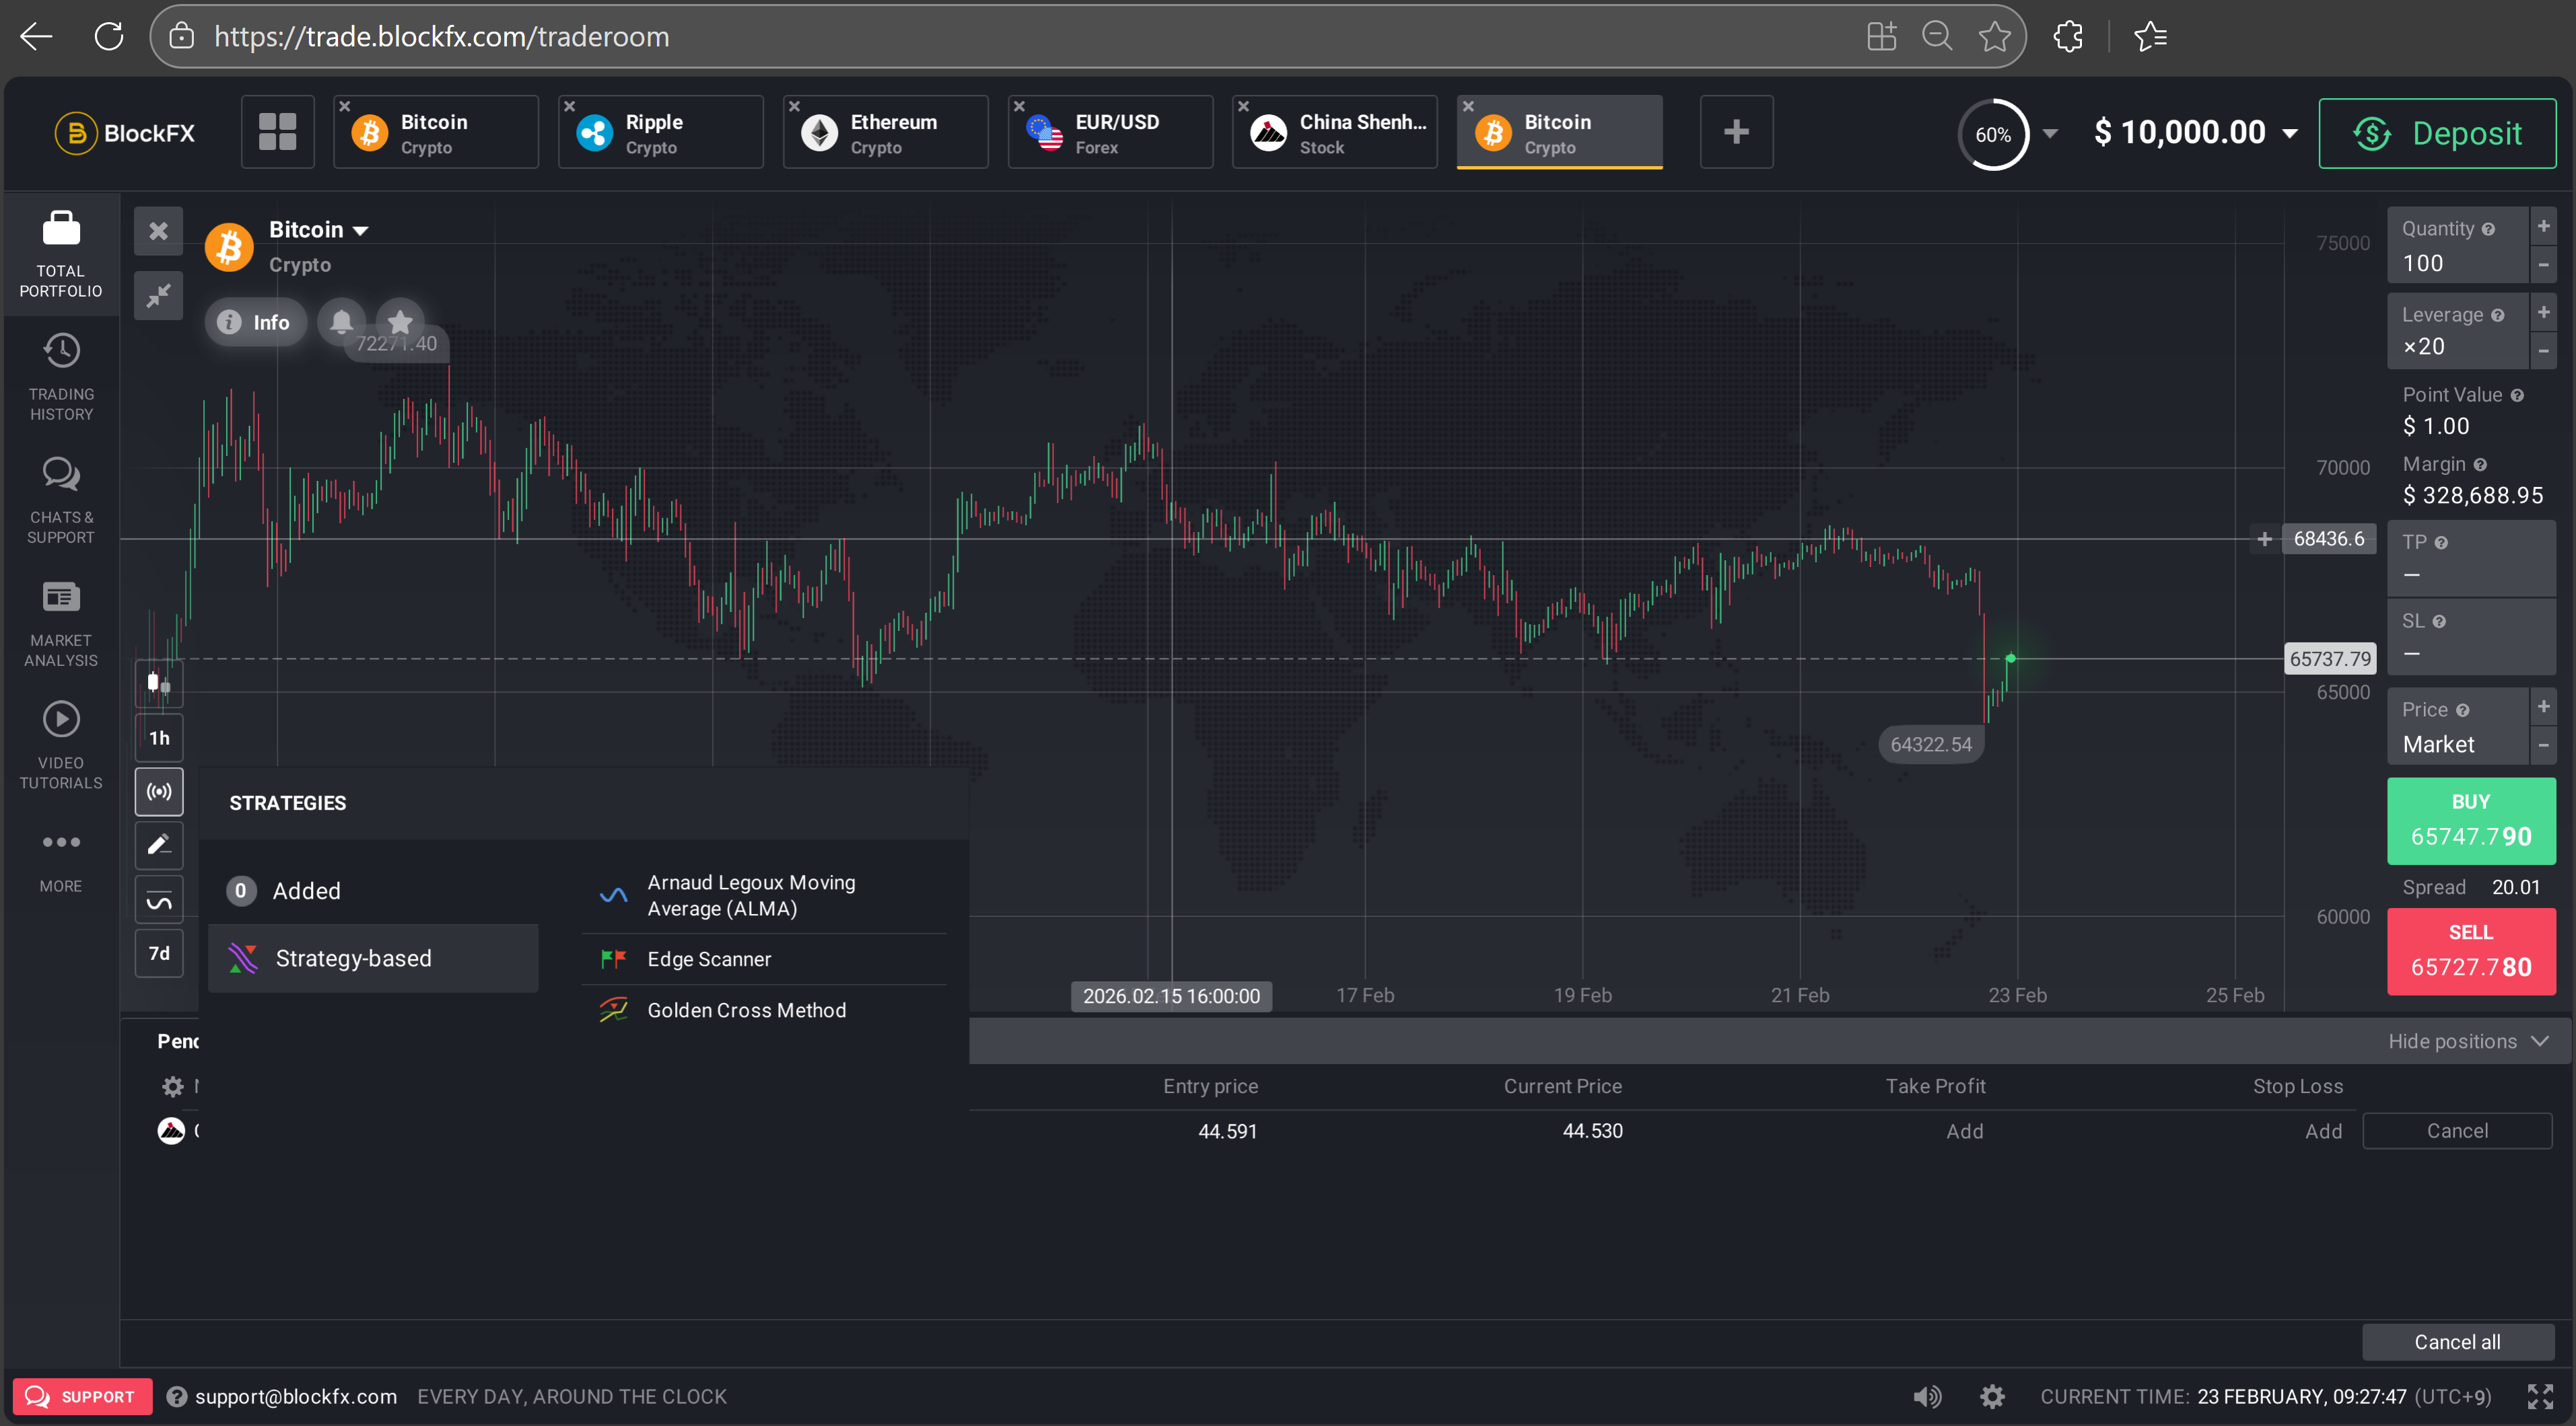Viewport: 2576px width, 1426px height.
Task: Toggle the strategies signal button
Action: (x=159, y=792)
